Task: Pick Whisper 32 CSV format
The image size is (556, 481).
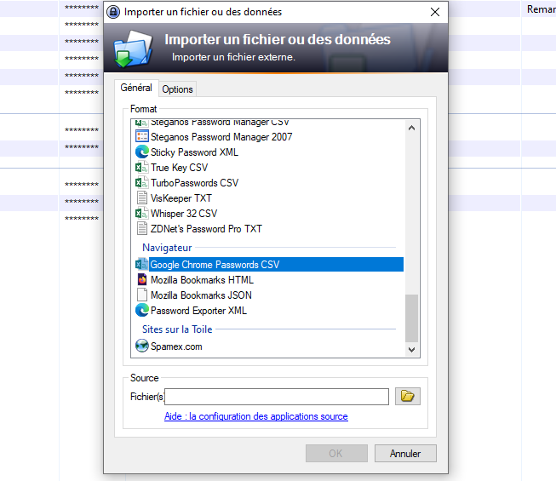Action: point(184,214)
